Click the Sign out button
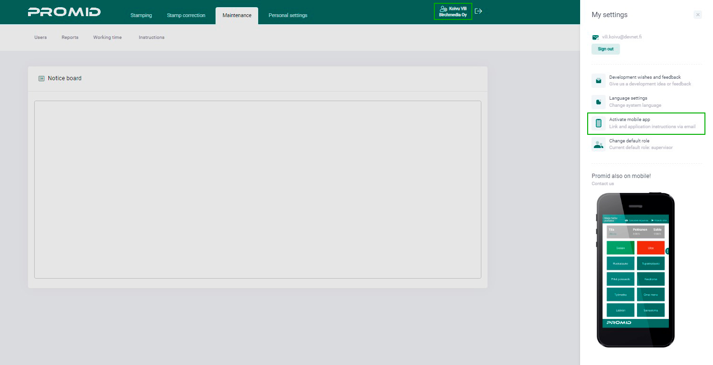The height and width of the screenshot is (365, 713). click(x=605, y=49)
